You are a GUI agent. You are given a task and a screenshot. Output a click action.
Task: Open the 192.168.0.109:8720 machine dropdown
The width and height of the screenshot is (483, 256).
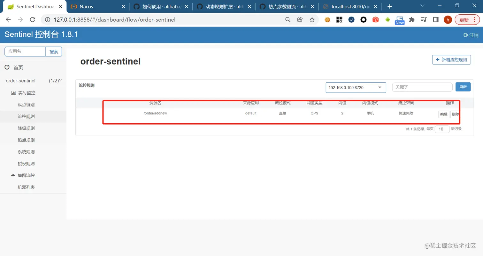(356, 87)
